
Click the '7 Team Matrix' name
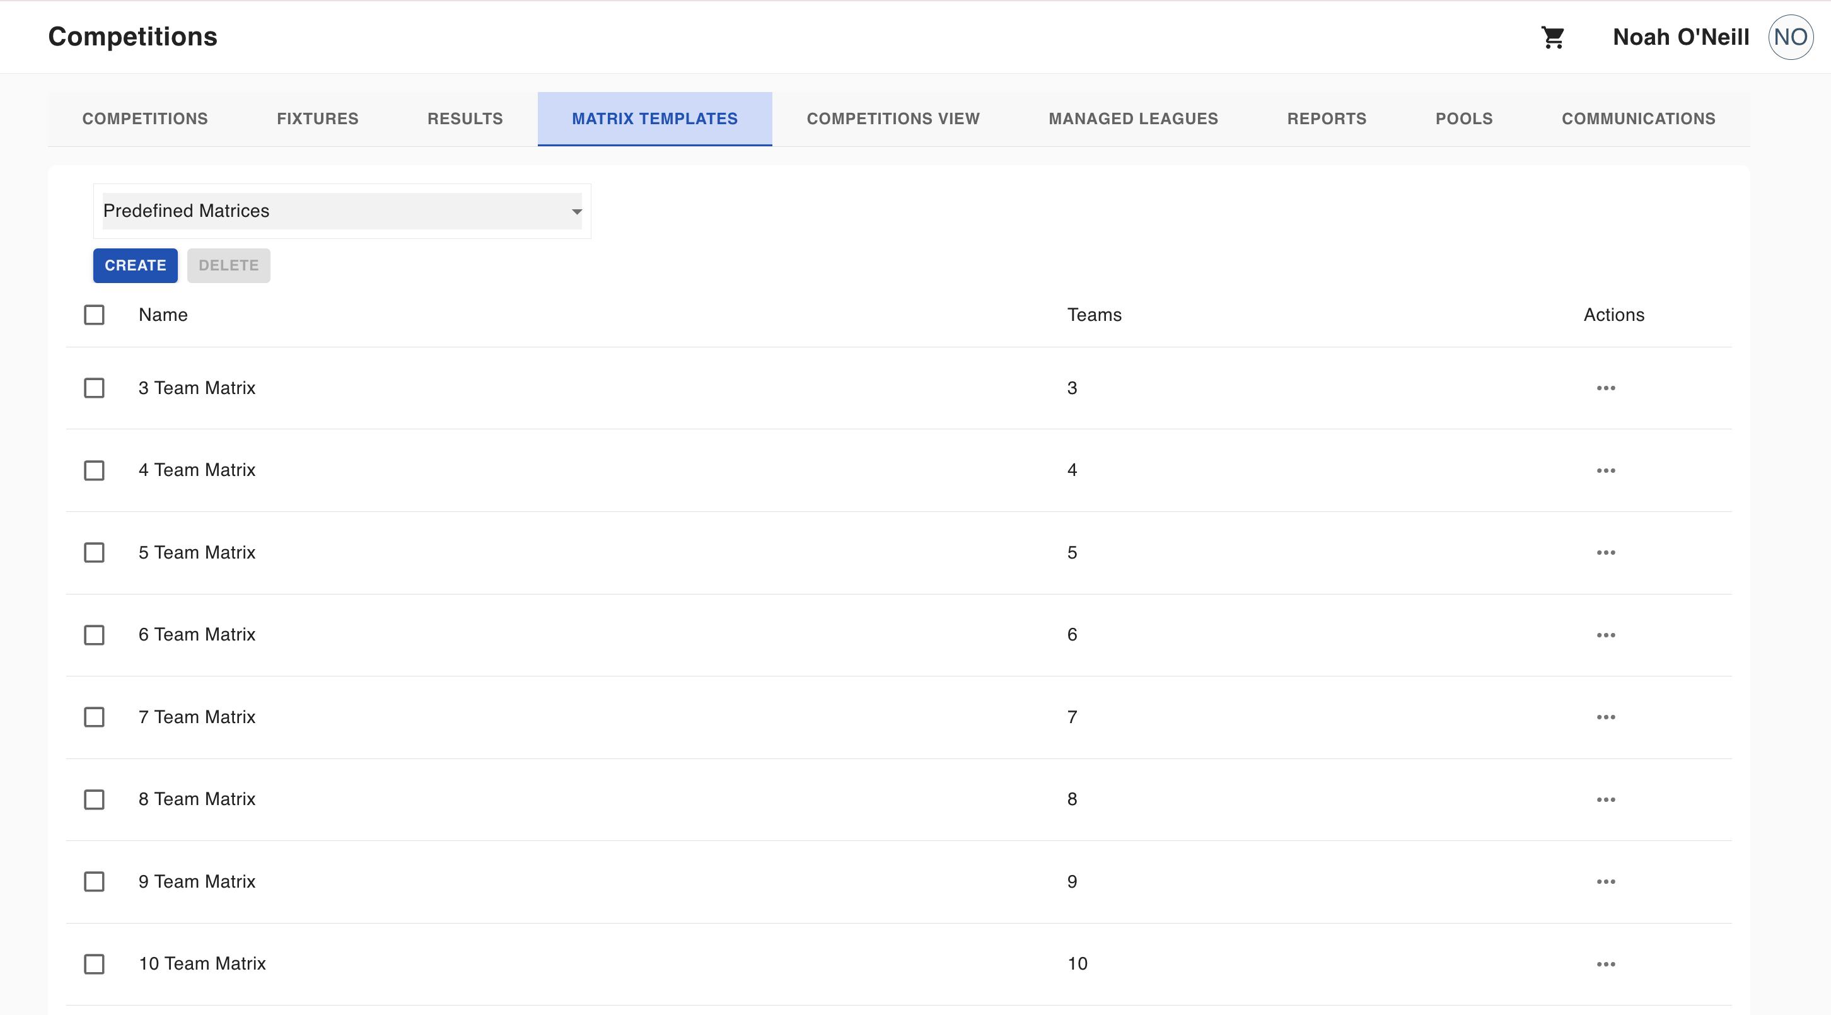(197, 716)
